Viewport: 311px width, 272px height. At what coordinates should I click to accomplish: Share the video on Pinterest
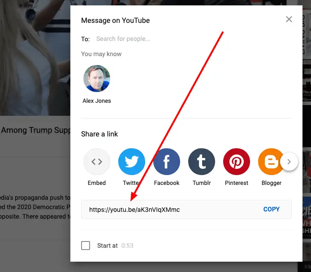(x=237, y=162)
